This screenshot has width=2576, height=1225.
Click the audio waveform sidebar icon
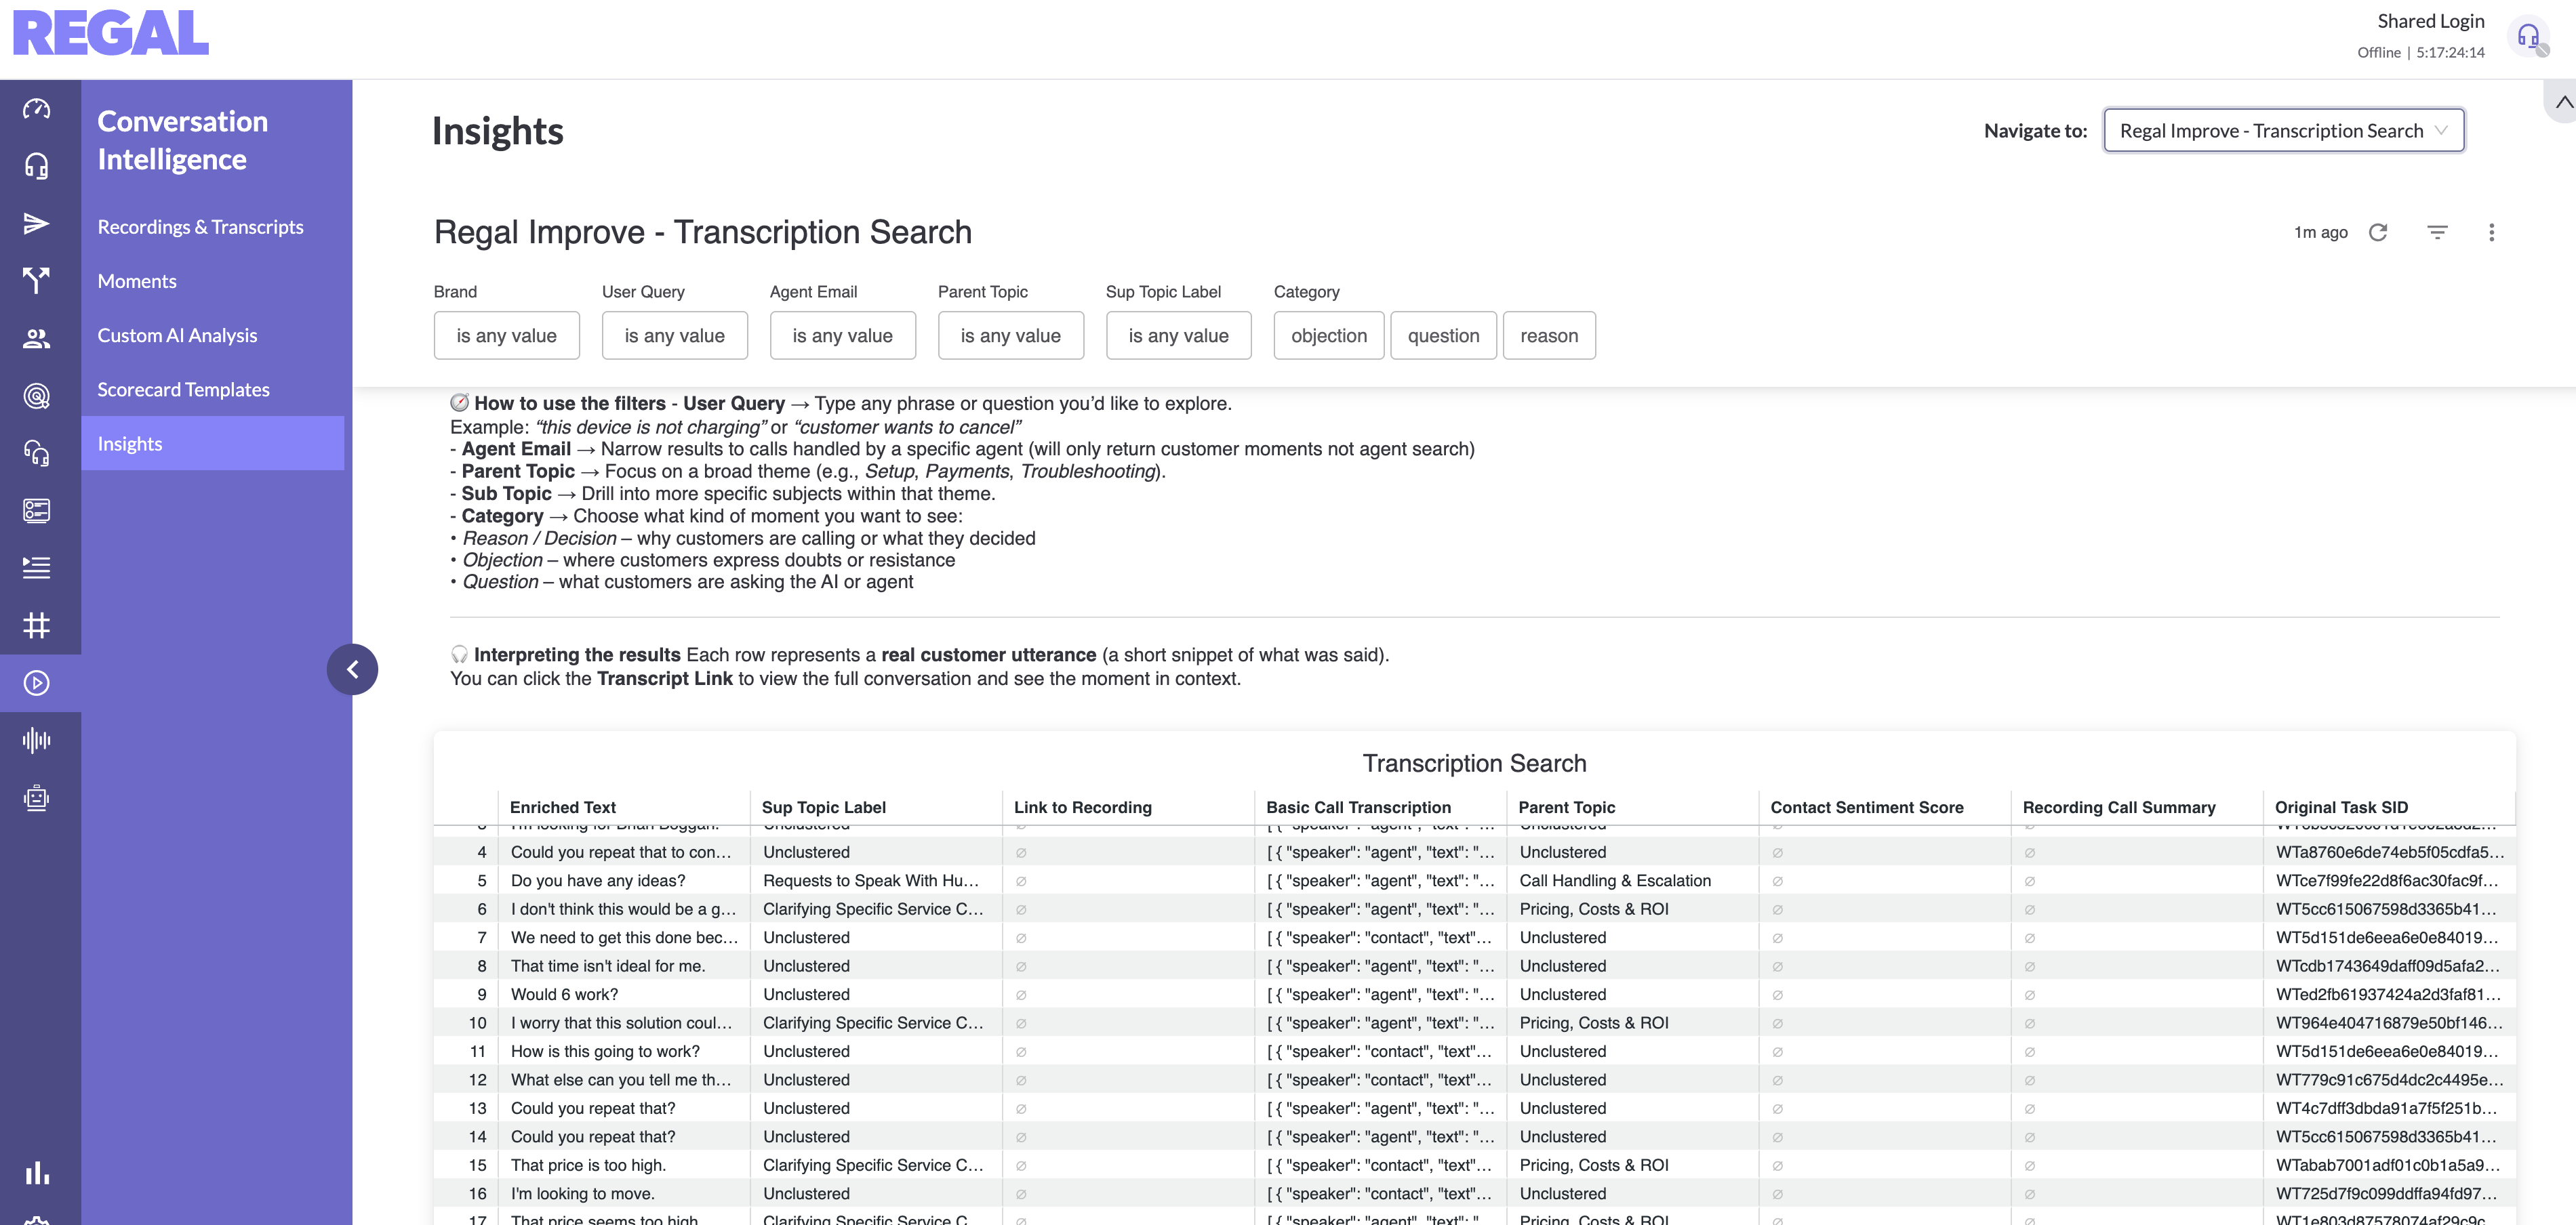coord(37,741)
